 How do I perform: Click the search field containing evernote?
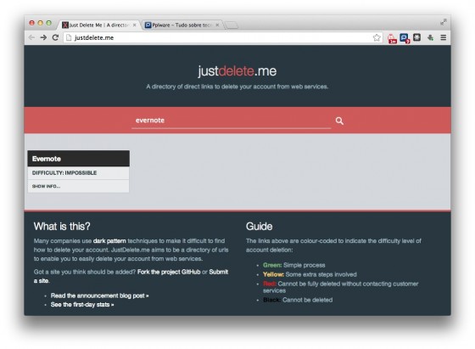click(x=231, y=121)
